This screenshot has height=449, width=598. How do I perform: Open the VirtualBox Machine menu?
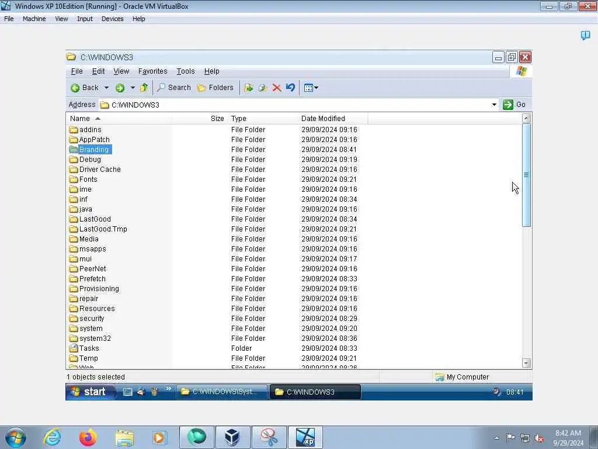[x=34, y=19]
